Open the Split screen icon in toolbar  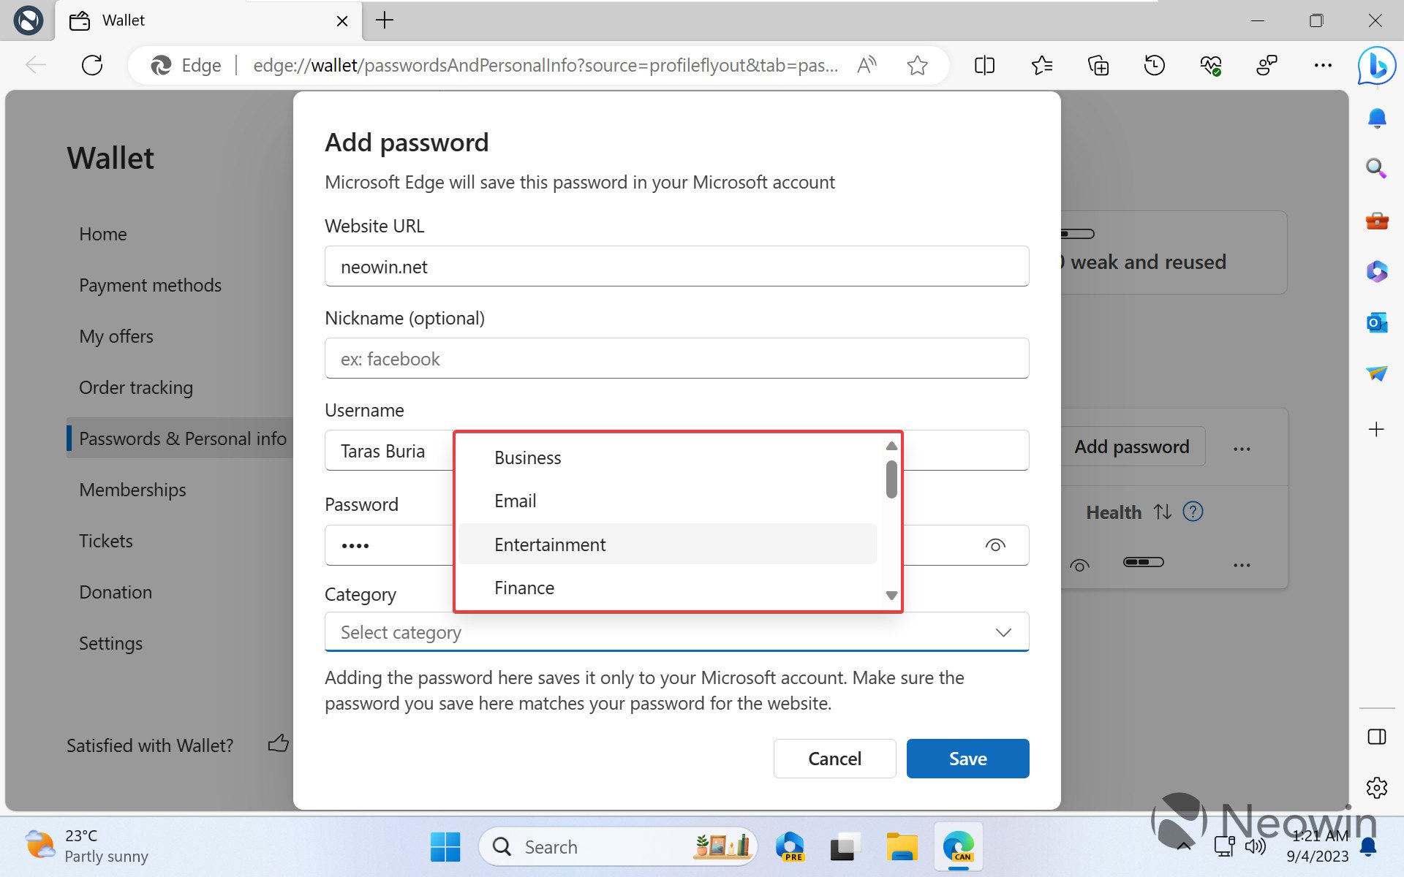pyautogui.click(x=984, y=66)
